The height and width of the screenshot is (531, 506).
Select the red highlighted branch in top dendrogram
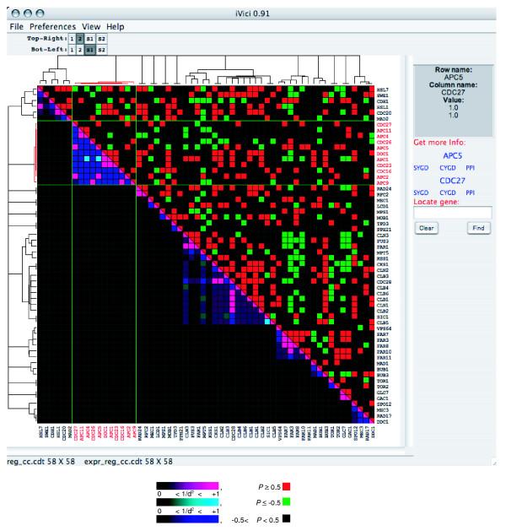tap(105, 82)
